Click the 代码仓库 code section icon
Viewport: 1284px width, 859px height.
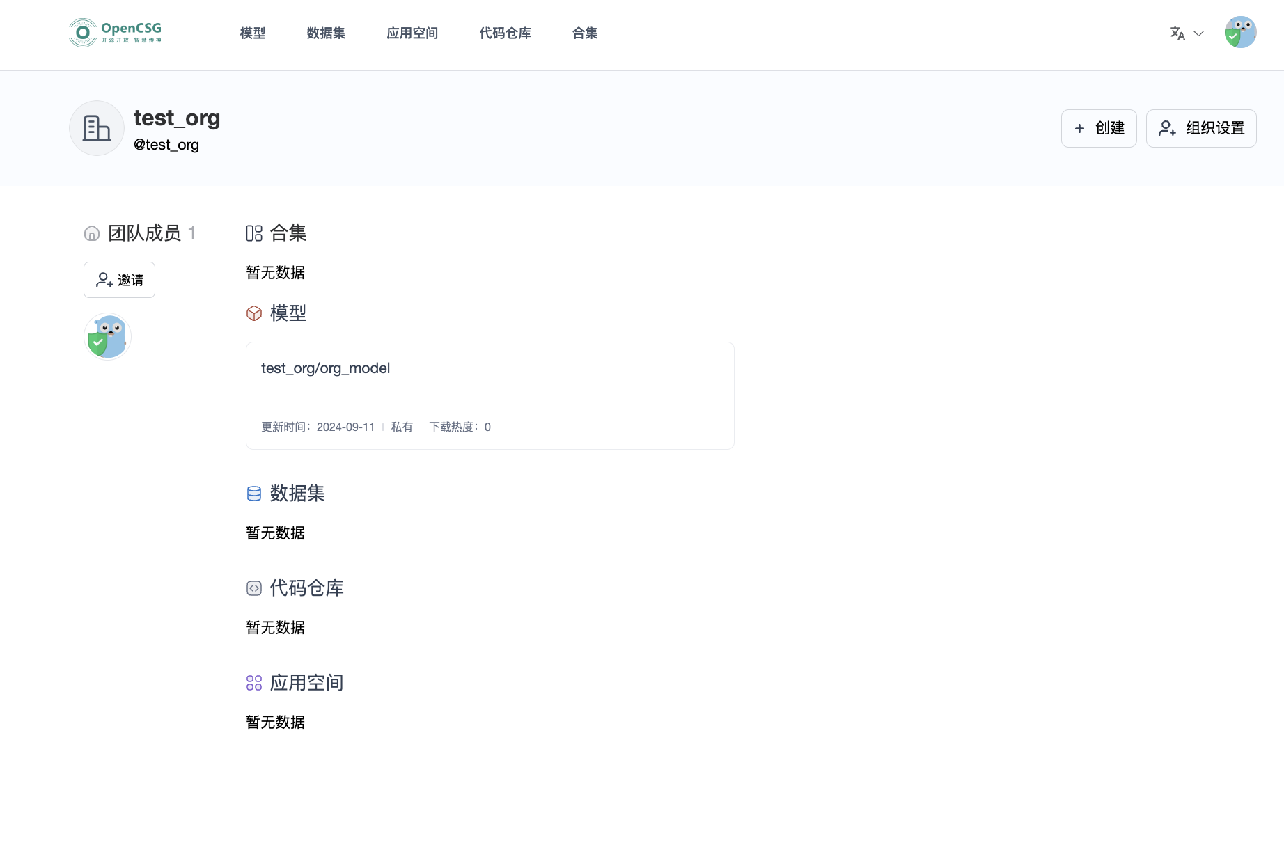click(x=254, y=588)
